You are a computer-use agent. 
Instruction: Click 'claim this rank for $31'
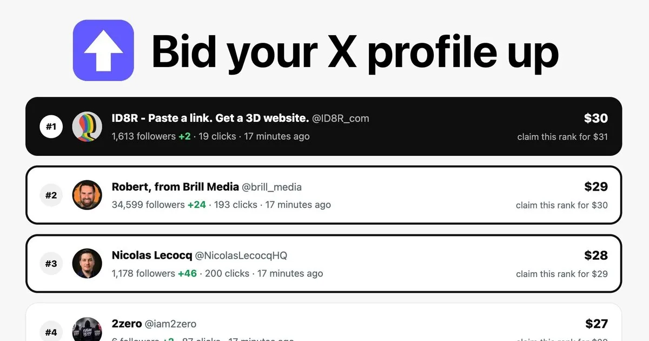tap(562, 137)
